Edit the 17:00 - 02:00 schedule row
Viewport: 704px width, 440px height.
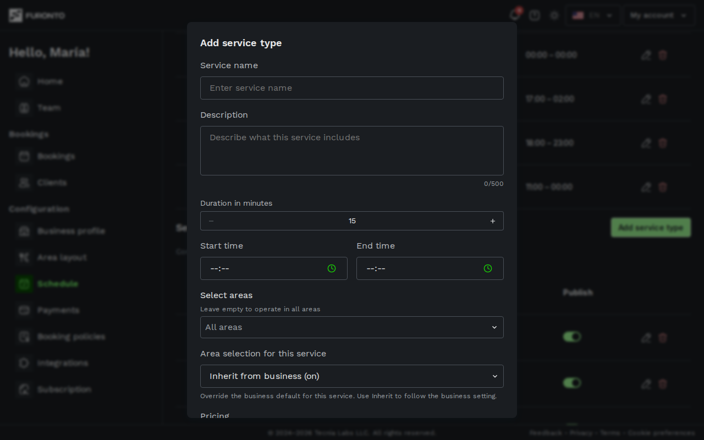(646, 99)
